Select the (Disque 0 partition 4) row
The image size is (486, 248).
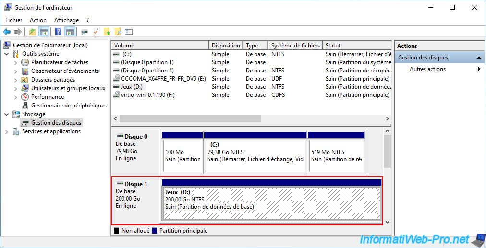tap(251, 71)
